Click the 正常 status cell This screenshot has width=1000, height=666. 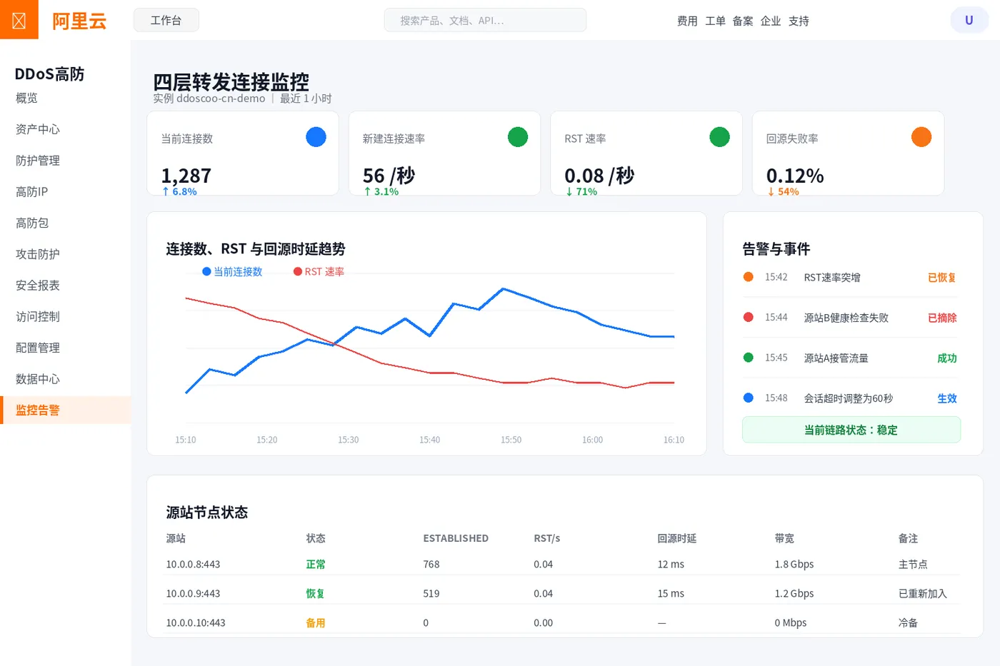(316, 564)
